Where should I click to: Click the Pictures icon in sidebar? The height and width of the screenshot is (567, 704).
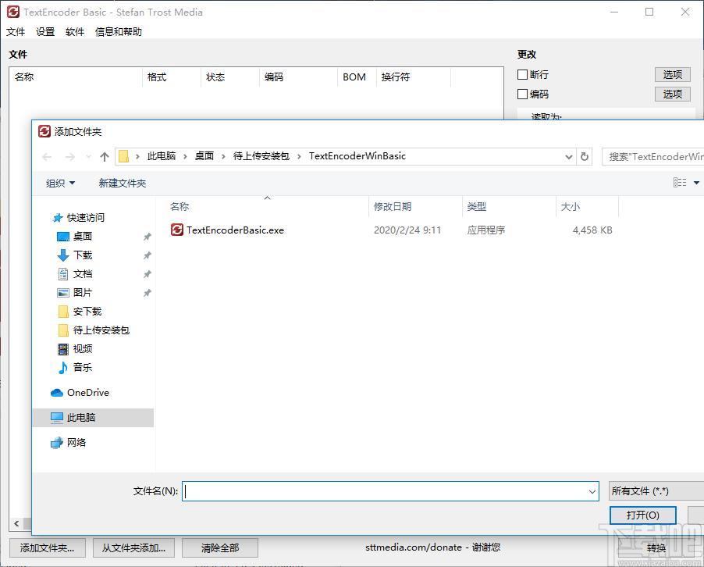pyautogui.click(x=63, y=293)
